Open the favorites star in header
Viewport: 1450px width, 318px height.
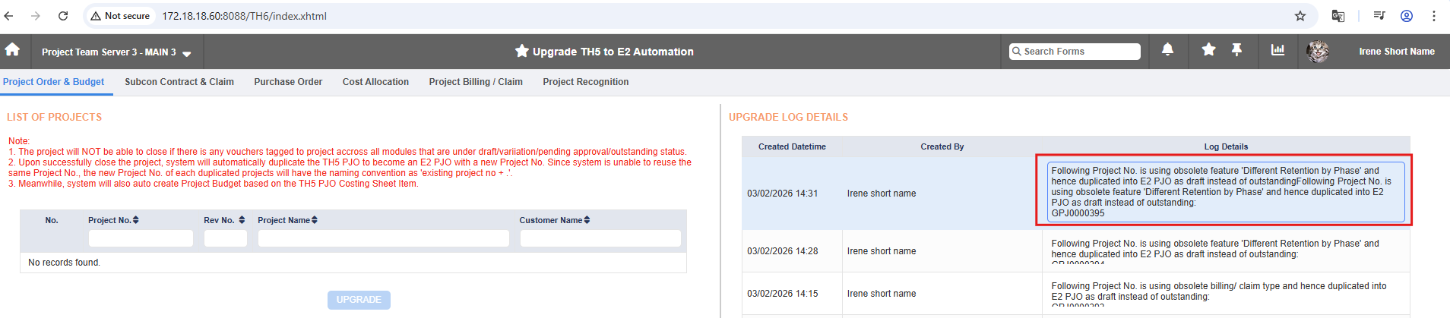tap(1208, 50)
